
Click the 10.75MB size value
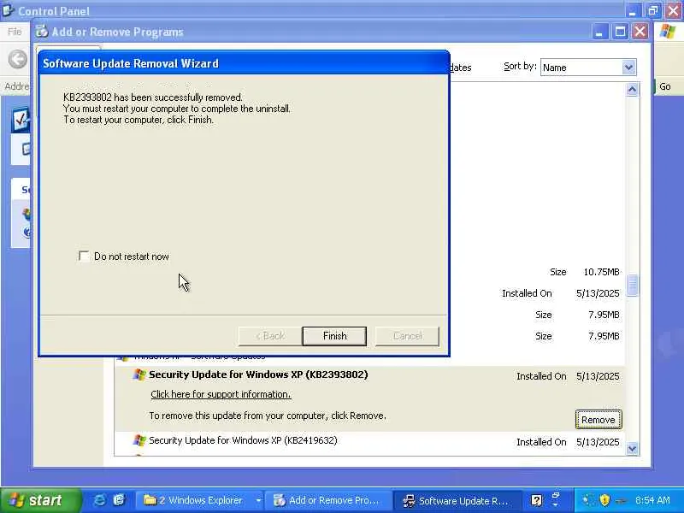click(x=601, y=272)
